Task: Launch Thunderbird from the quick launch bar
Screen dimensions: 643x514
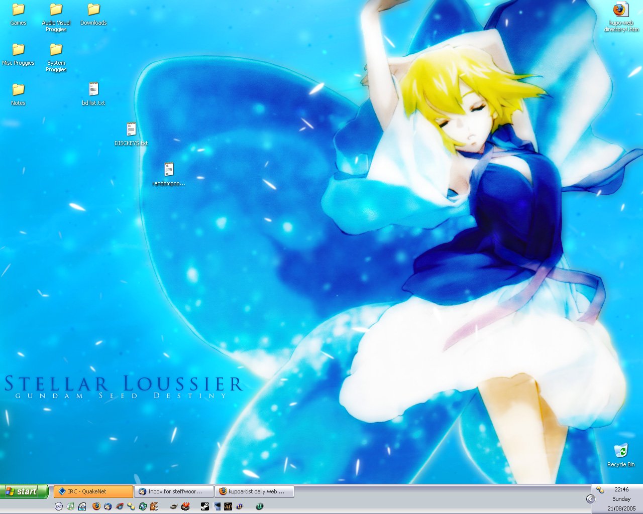Action: point(108,506)
